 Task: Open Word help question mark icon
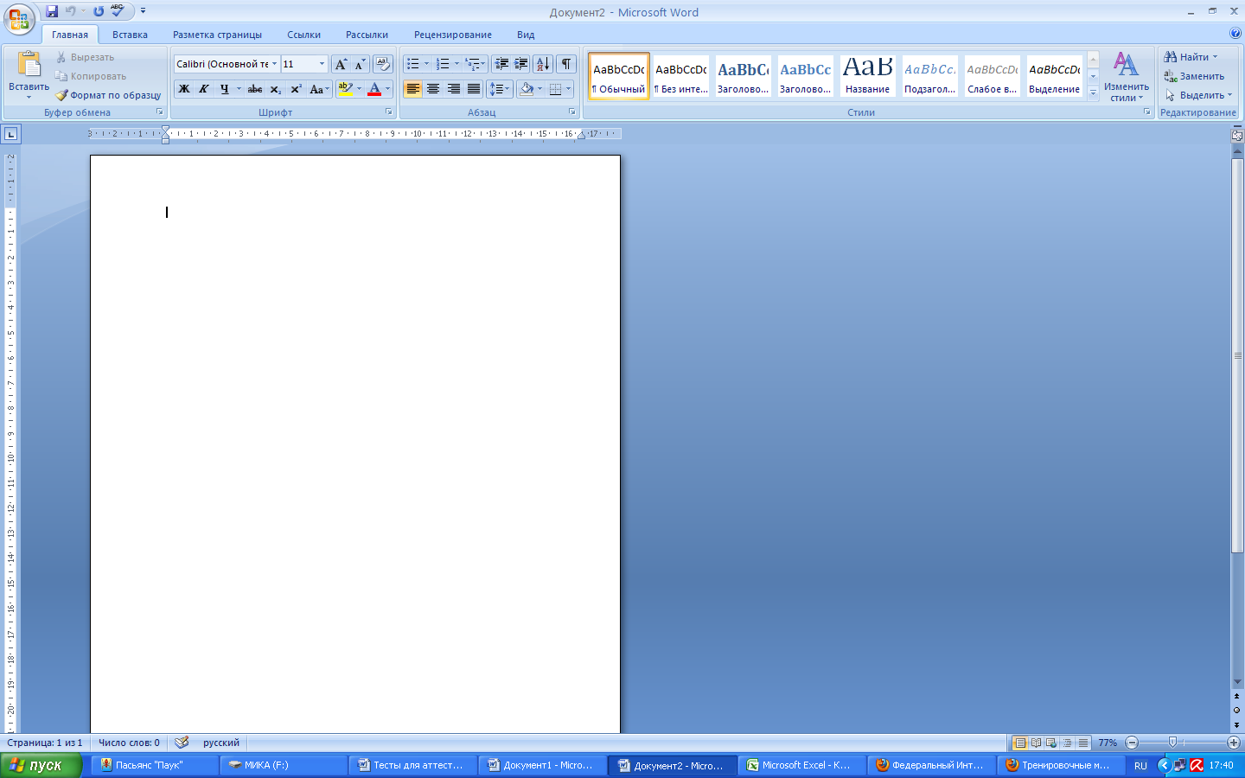(1235, 34)
